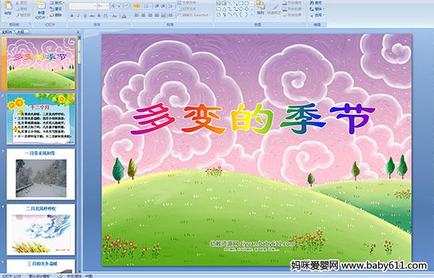Select the oval shape in shapes gallery
The image size is (434, 278).
click(x=247, y=4)
